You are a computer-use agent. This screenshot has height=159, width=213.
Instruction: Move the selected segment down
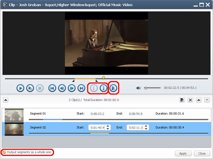pos(207,100)
